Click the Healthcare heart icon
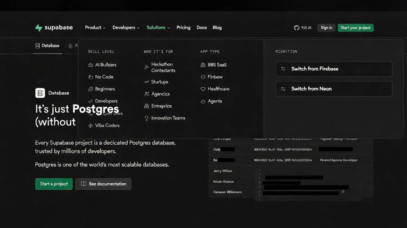Image resolution: width=407 pixels, height=228 pixels. tap(203, 89)
